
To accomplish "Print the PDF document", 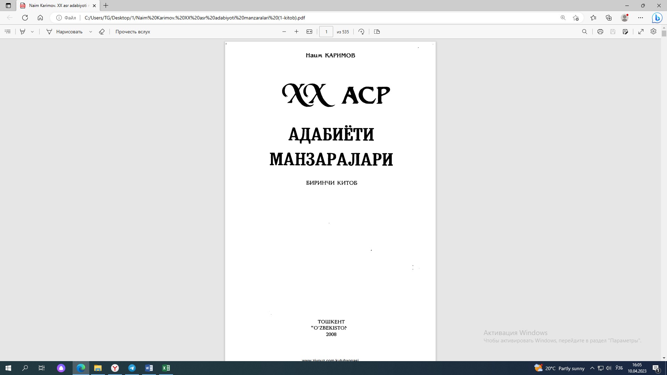I will [600, 32].
